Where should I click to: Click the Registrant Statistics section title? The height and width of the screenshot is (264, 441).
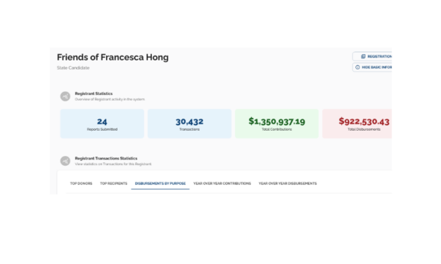point(94,93)
